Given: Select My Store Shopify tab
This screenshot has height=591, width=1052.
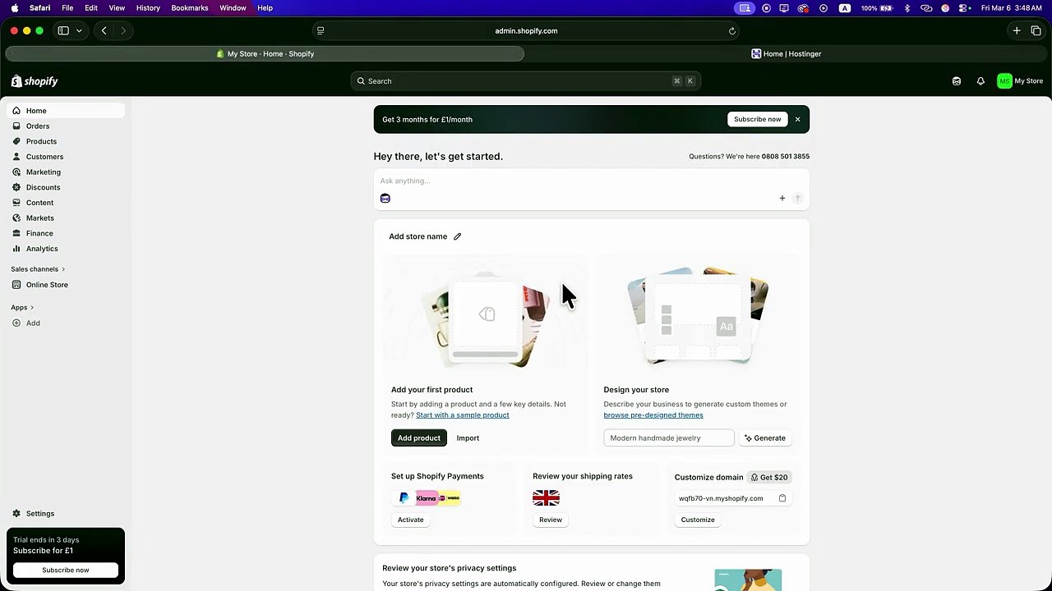Looking at the screenshot, I should 265,54.
